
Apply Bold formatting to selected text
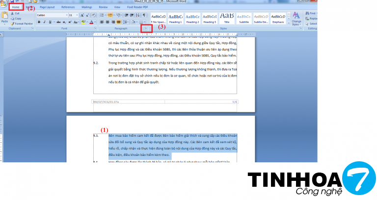pyautogui.click(x=39, y=22)
